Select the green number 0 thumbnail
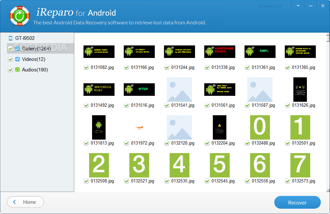Viewport: 330px width, 214px height. pos(260,127)
